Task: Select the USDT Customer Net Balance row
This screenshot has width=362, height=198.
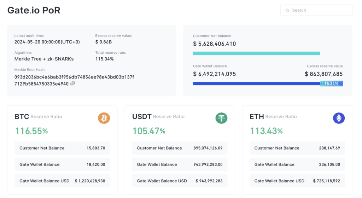Action: click(x=180, y=148)
